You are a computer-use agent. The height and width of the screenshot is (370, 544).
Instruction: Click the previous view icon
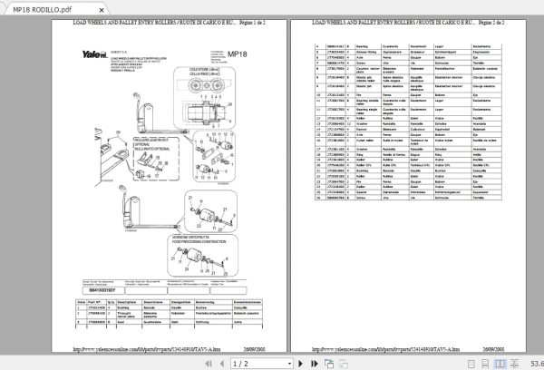click(329, 364)
